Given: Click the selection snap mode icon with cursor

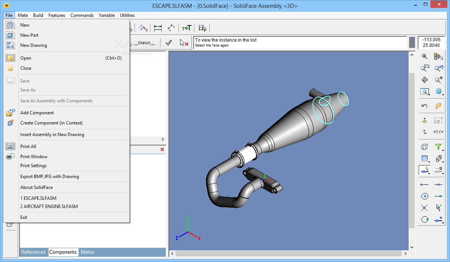Looking at the screenshot, I should click(425, 170).
